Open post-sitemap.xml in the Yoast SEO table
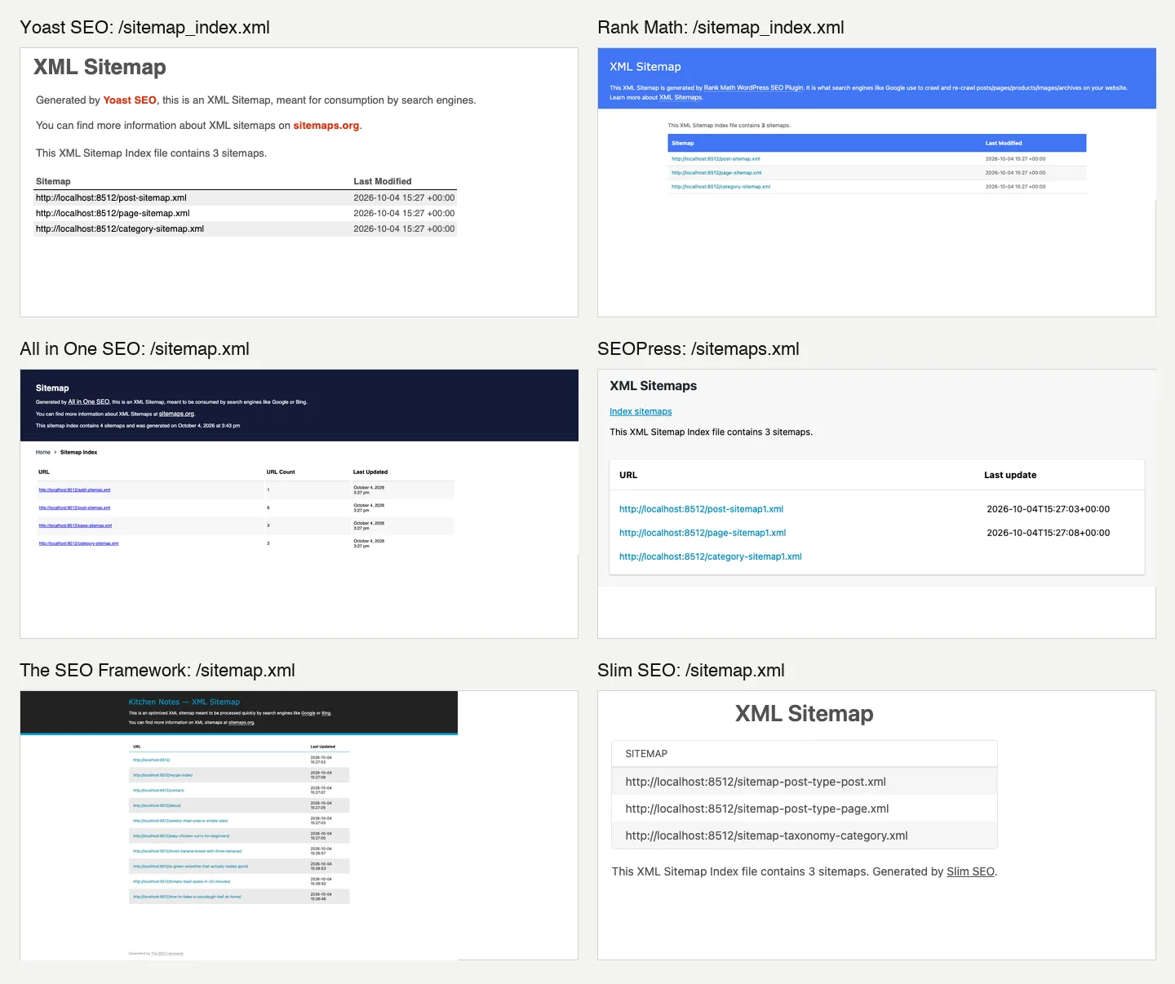Screen dimensions: 1175x984 click(111, 197)
